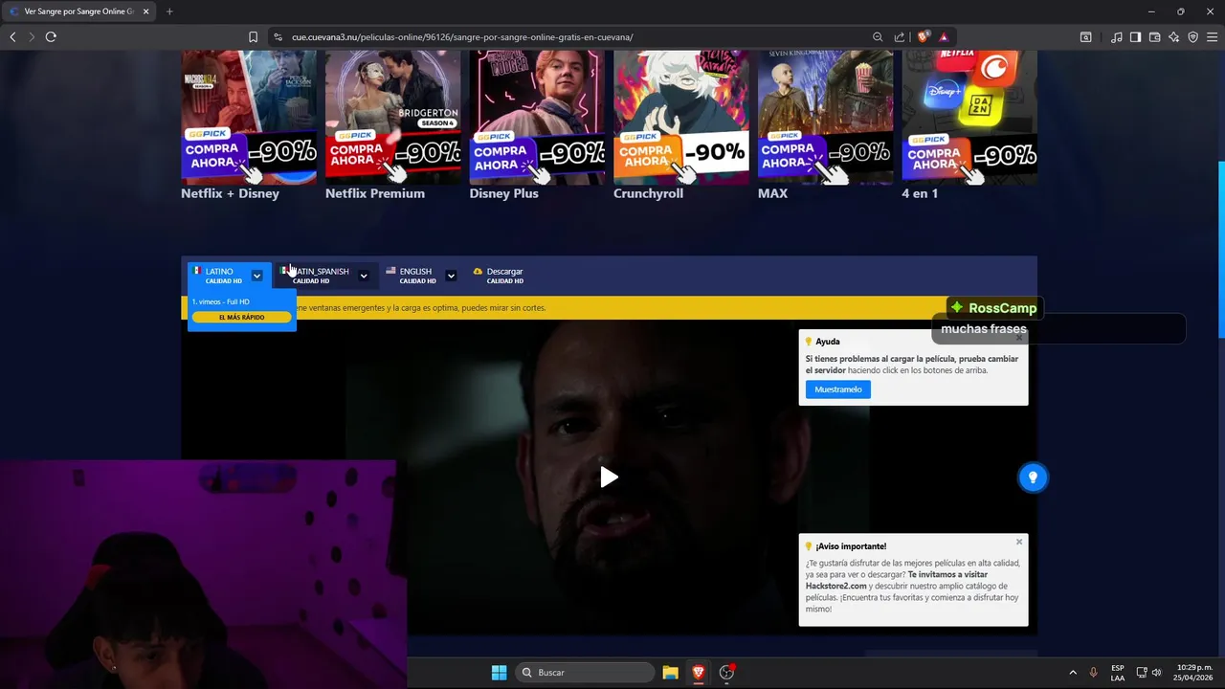Open Brave Rewards triangle icon
The image size is (1225, 689).
(x=944, y=37)
